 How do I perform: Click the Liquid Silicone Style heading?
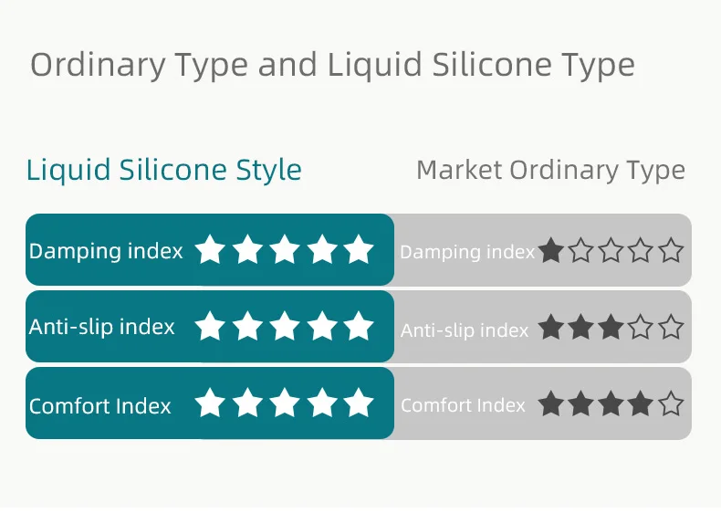tap(163, 170)
